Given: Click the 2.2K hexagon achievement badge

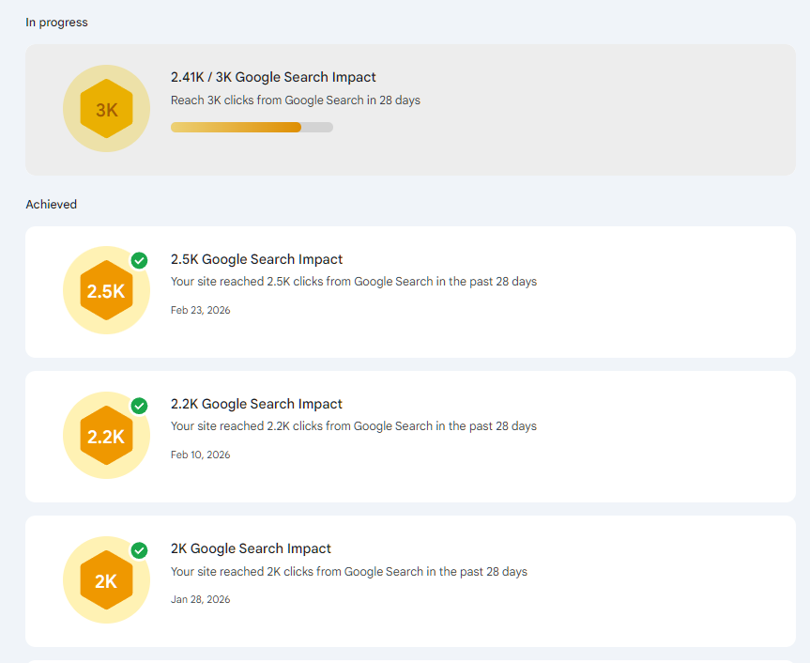Looking at the screenshot, I should click(106, 436).
